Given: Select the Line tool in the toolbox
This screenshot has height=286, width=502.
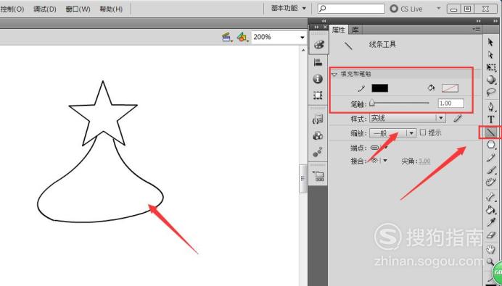Looking at the screenshot, I should pyautogui.click(x=491, y=132).
